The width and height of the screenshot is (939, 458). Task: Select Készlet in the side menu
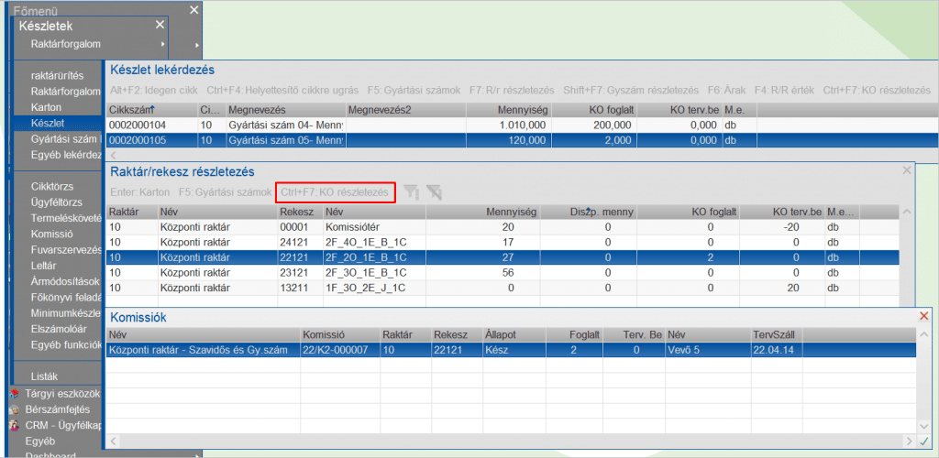point(48,122)
